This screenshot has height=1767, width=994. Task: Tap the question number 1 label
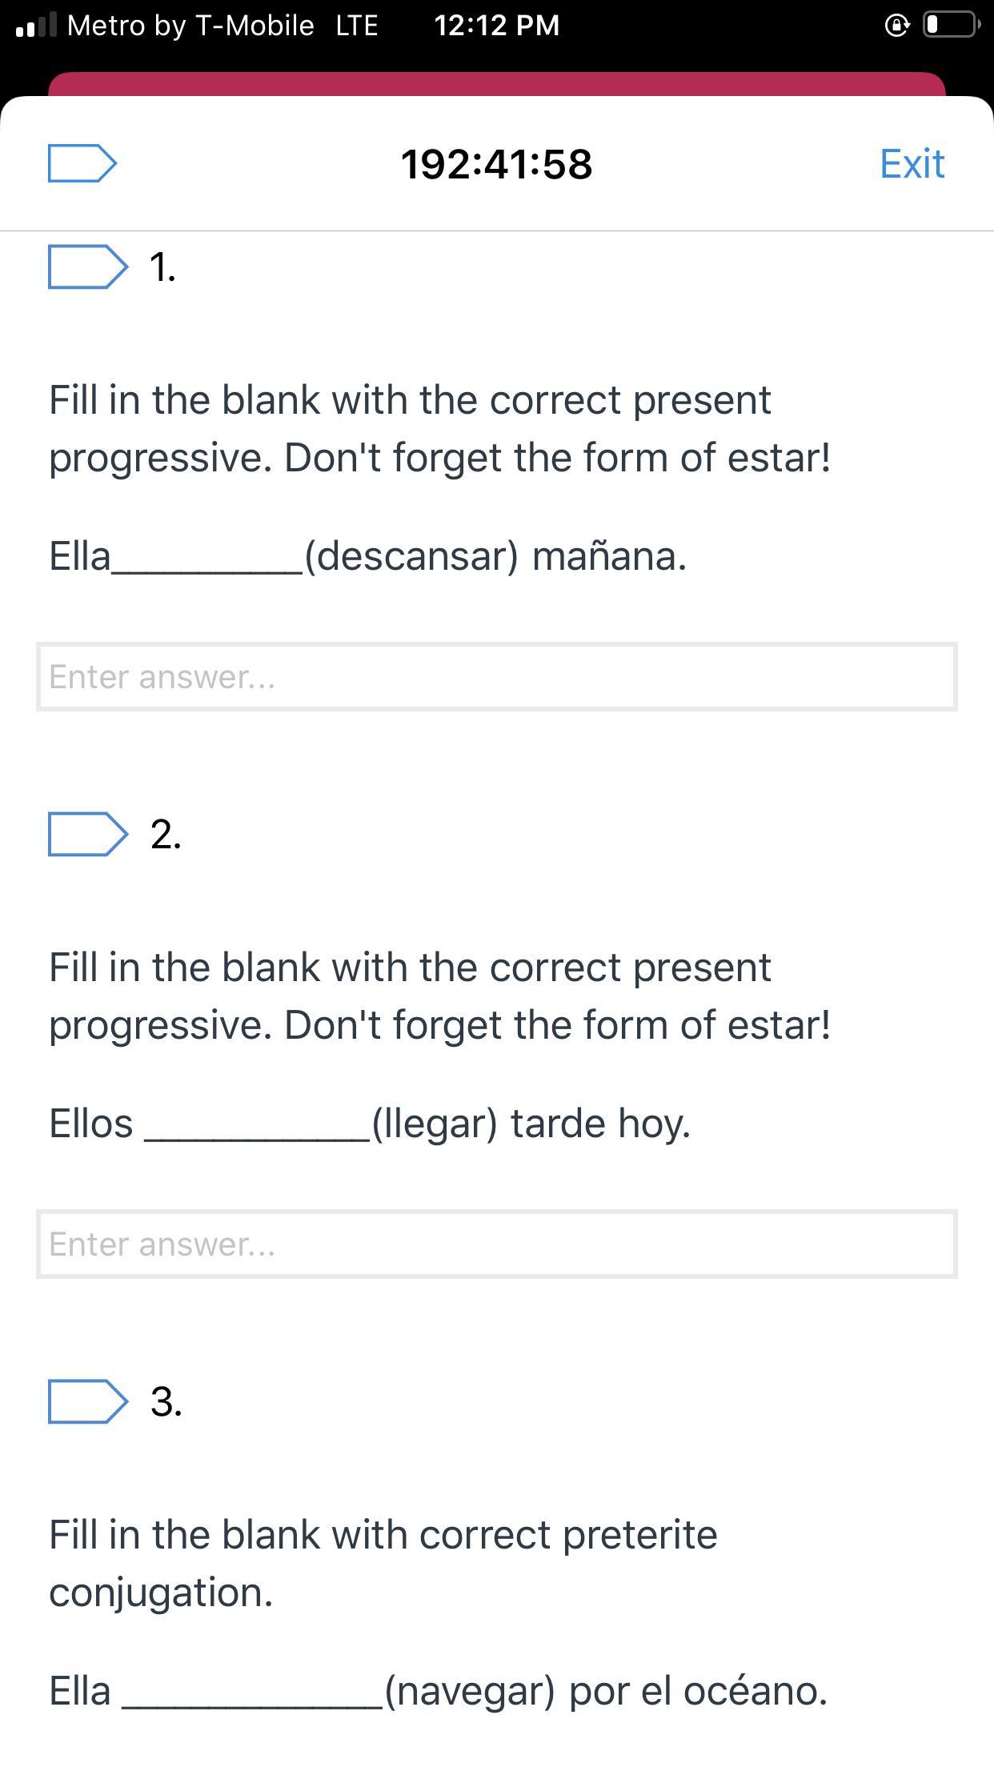[162, 267]
